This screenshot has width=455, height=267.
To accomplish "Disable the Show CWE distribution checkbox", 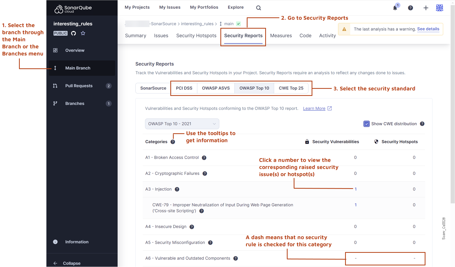I will click(366, 124).
